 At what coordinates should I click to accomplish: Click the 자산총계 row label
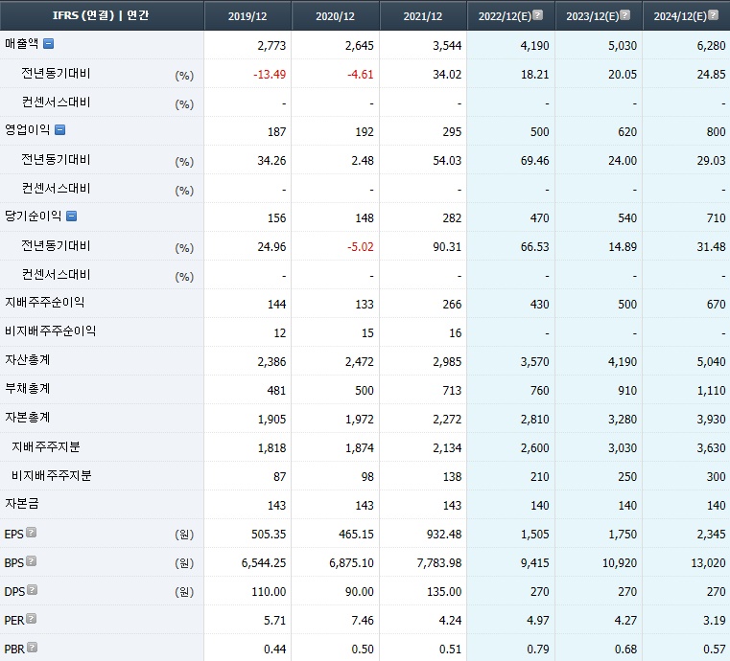[x=27, y=360]
